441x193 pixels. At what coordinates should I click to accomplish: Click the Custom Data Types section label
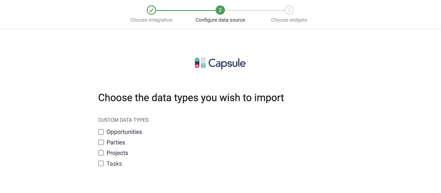(x=123, y=120)
